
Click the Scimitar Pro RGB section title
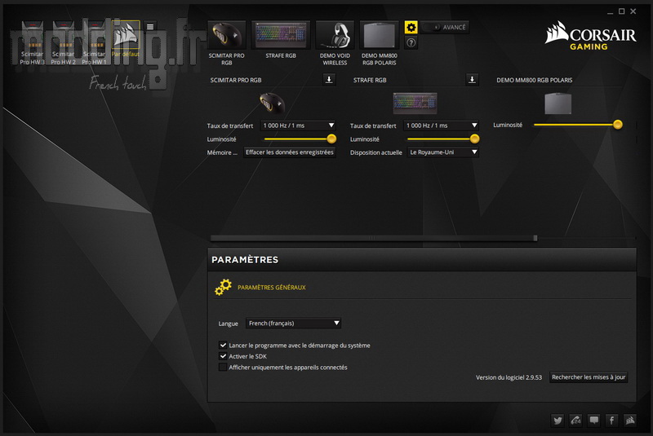[236, 80]
